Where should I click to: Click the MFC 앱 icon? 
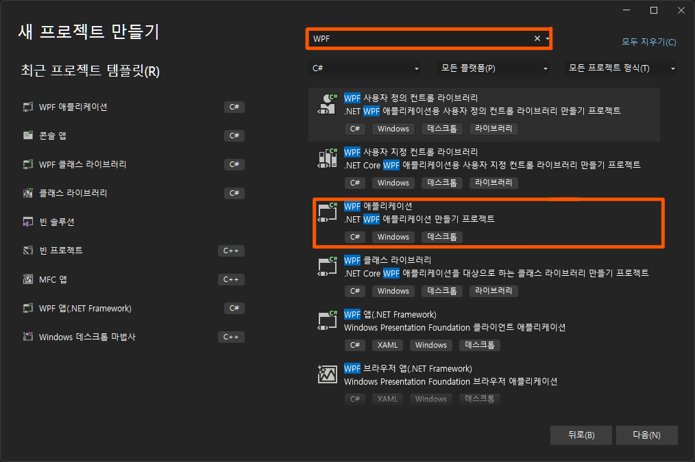click(x=28, y=279)
